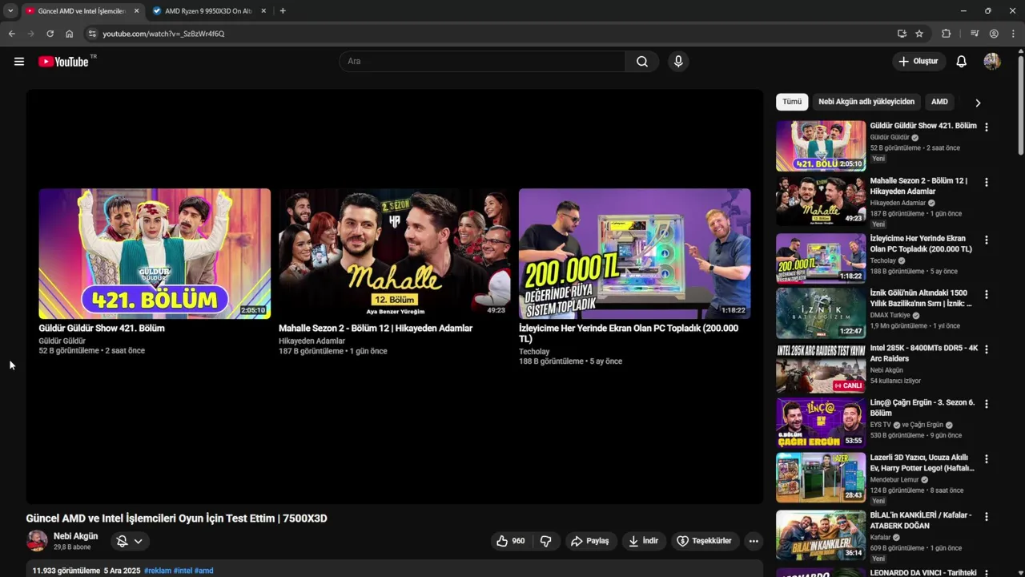Screen dimensions: 1025x577
Task: Select the Güncel AMD ve Intel browser tab
Action: point(81,11)
